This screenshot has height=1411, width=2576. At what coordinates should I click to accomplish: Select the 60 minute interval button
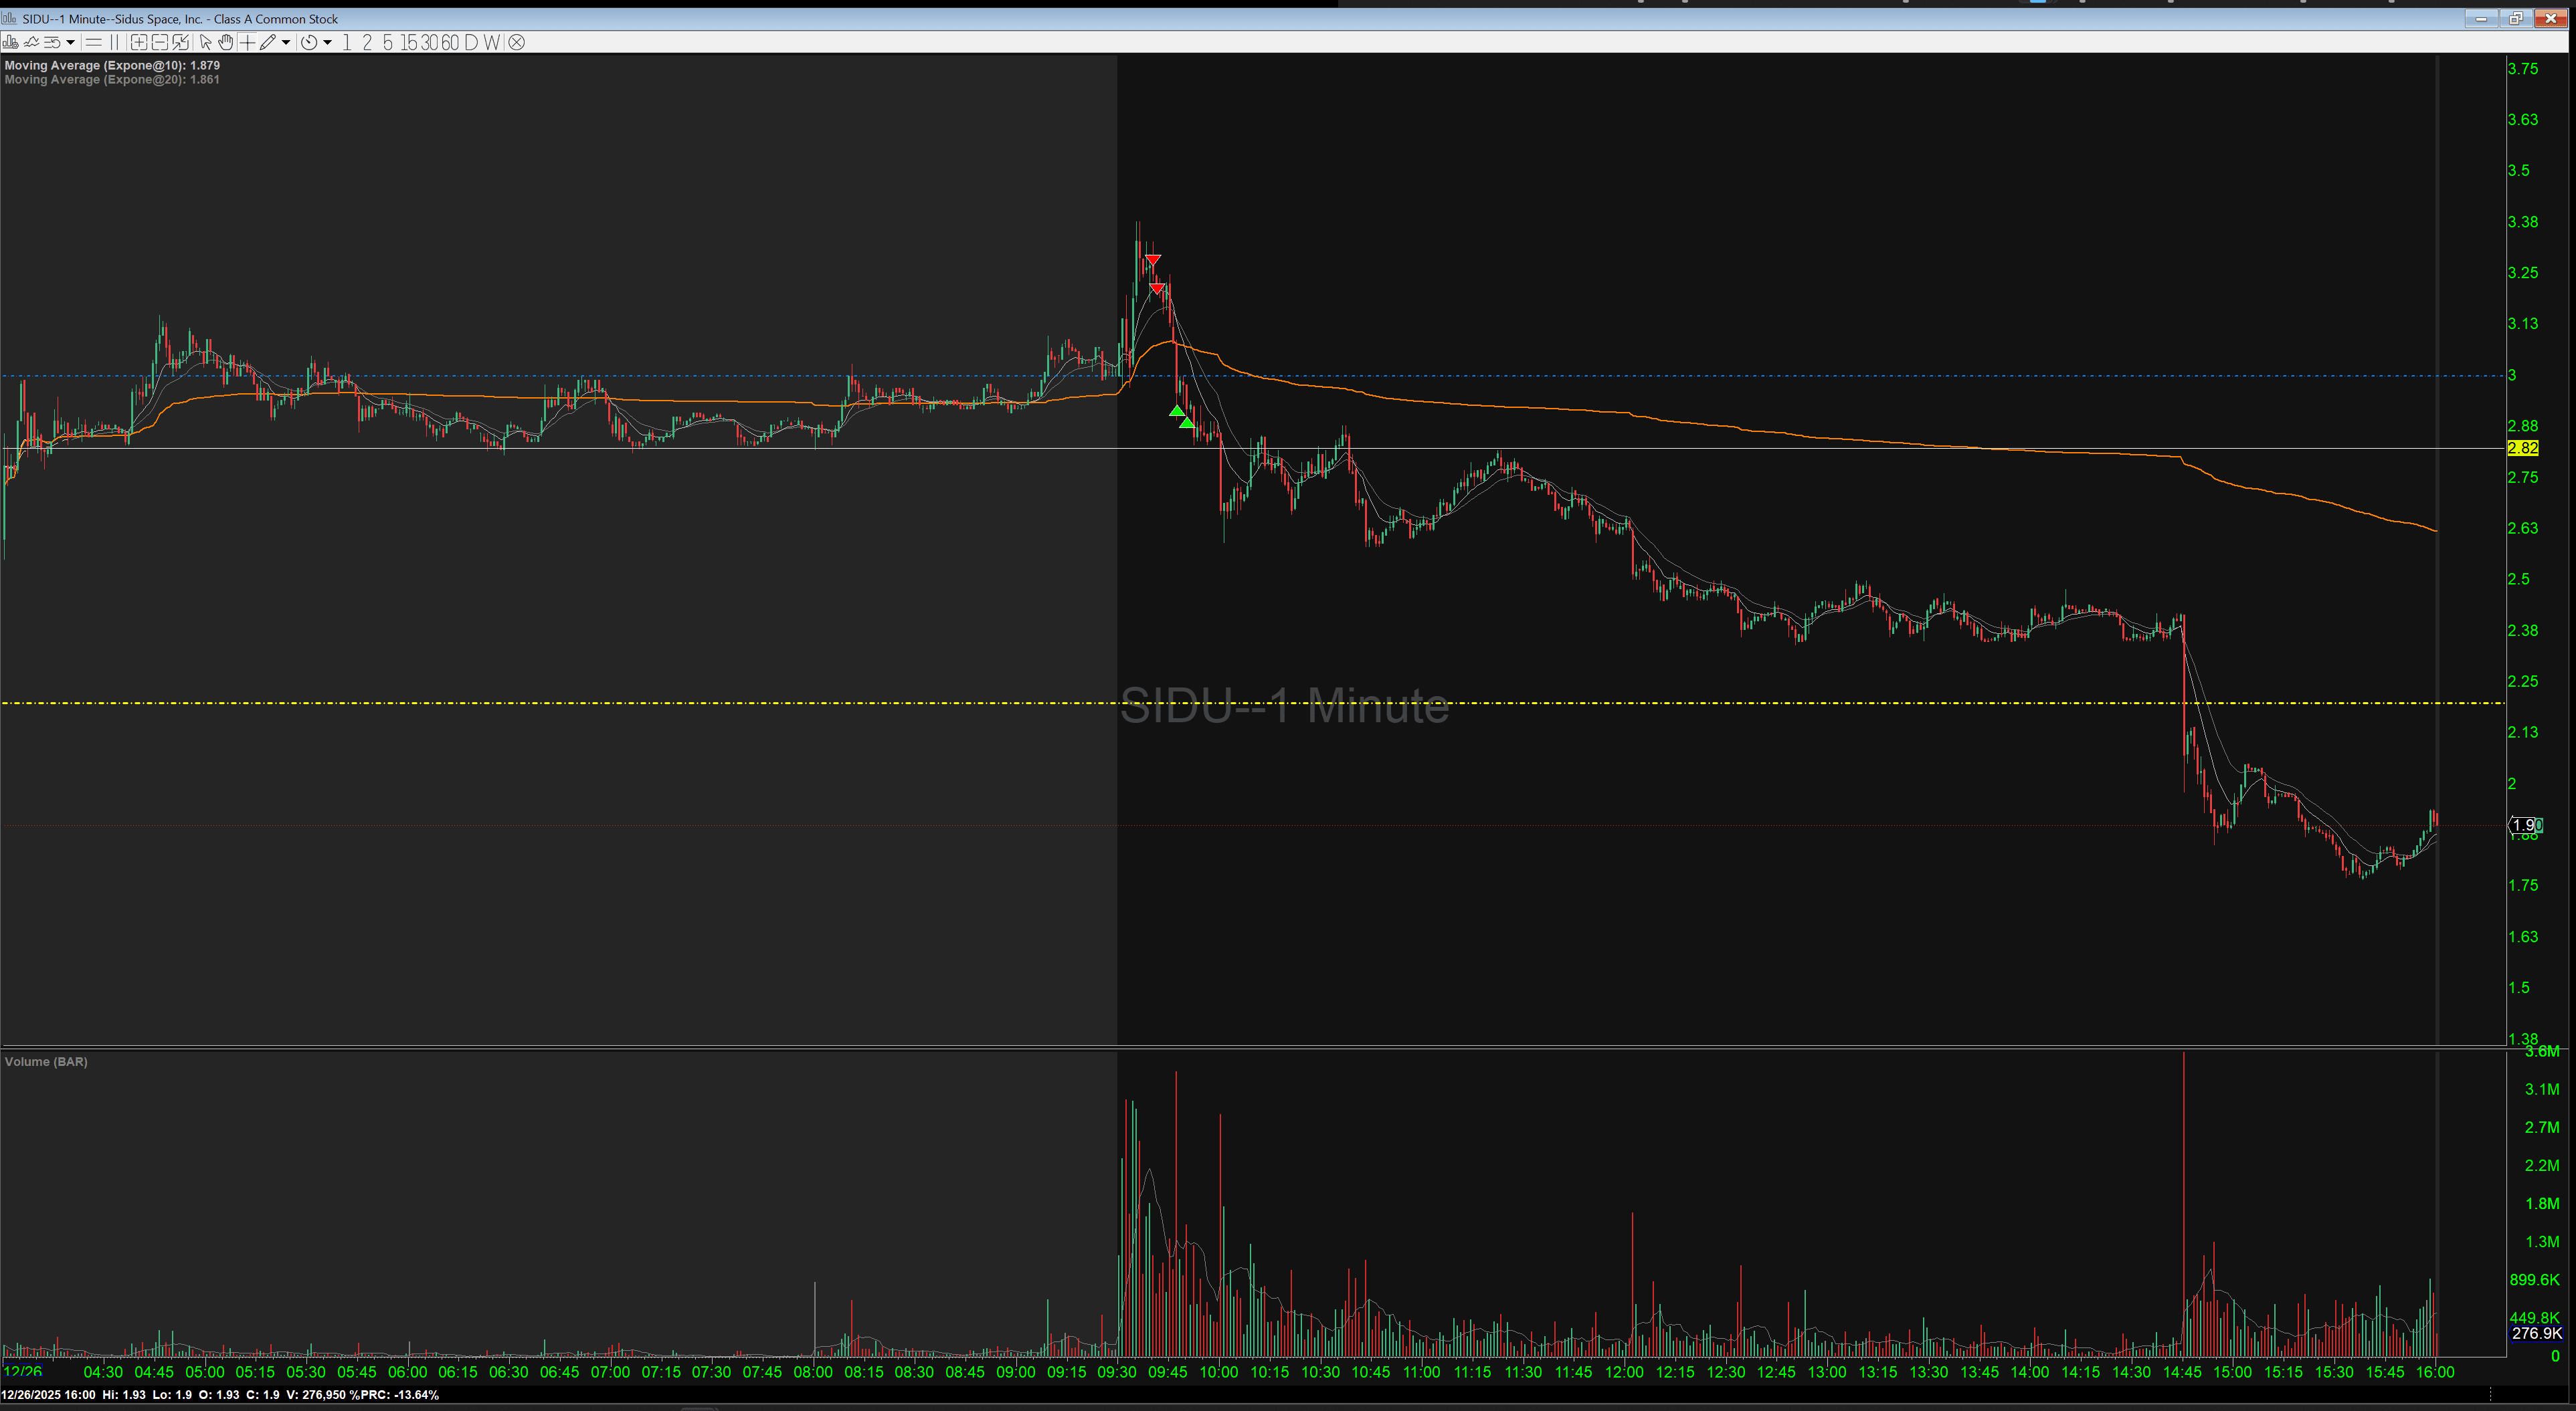[x=450, y=42]
